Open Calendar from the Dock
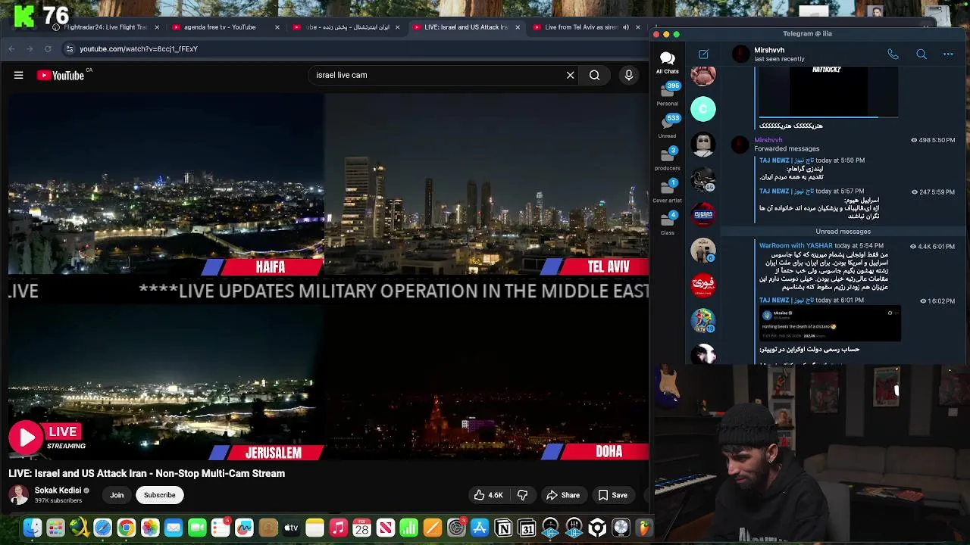 point(361,528)
